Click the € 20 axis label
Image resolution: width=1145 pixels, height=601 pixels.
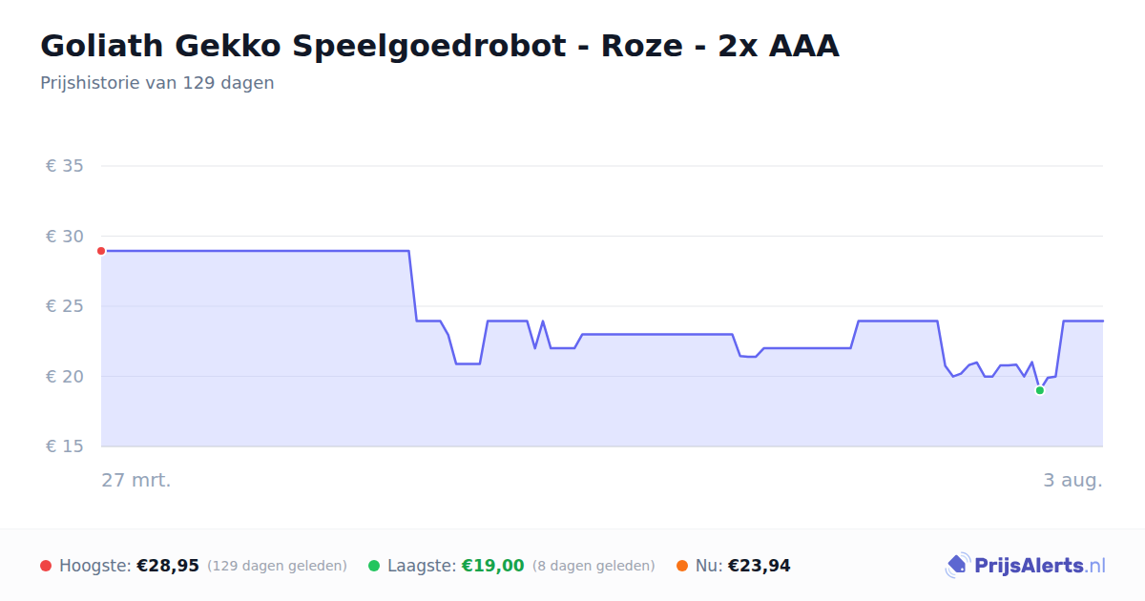tap(65, 377)
